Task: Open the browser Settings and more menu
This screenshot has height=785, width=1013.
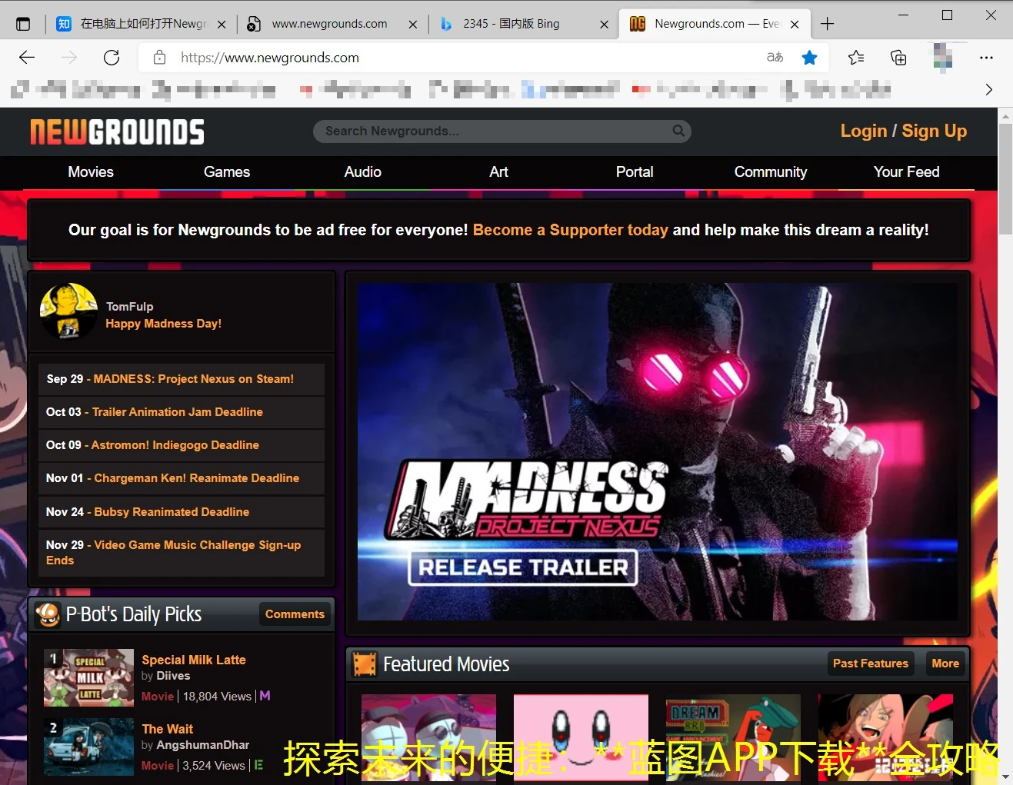Action: [x=986, y=58]
